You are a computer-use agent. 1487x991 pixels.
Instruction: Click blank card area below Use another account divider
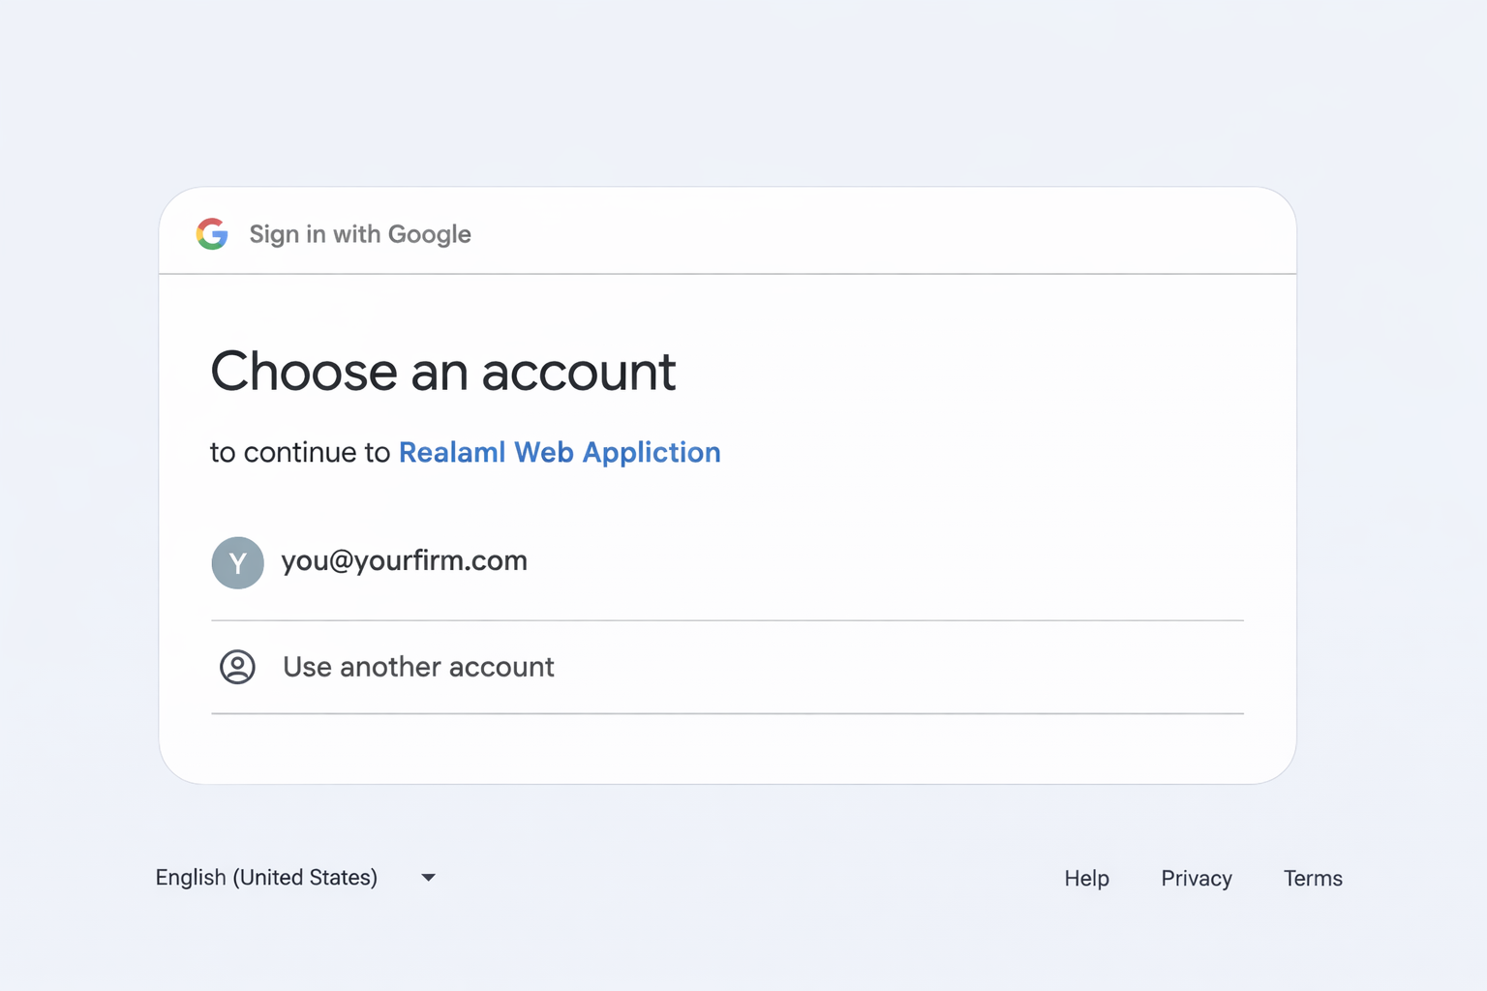pyautogui.click(x=726, y=749)
